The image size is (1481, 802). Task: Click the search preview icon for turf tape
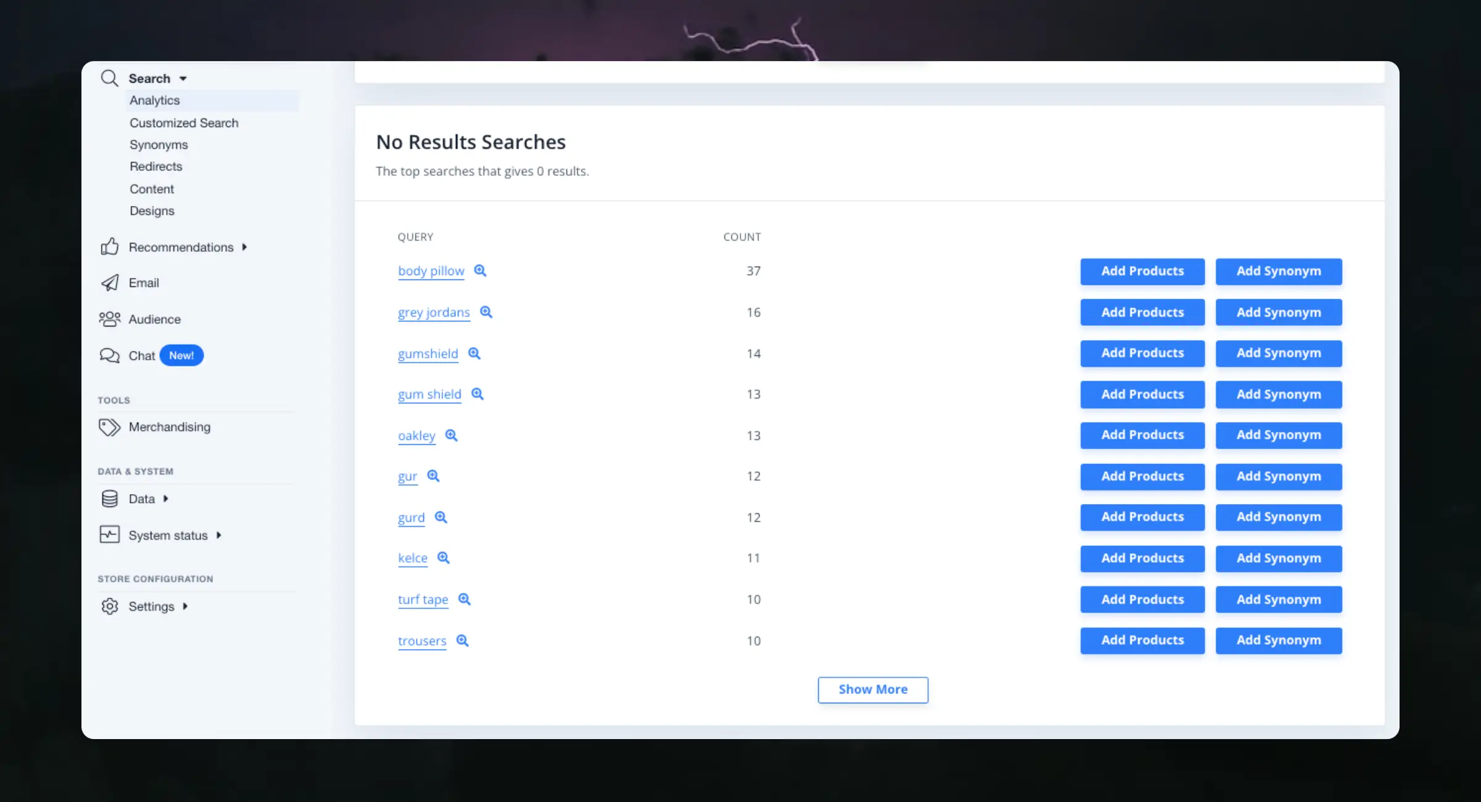[x=465, y=598]
